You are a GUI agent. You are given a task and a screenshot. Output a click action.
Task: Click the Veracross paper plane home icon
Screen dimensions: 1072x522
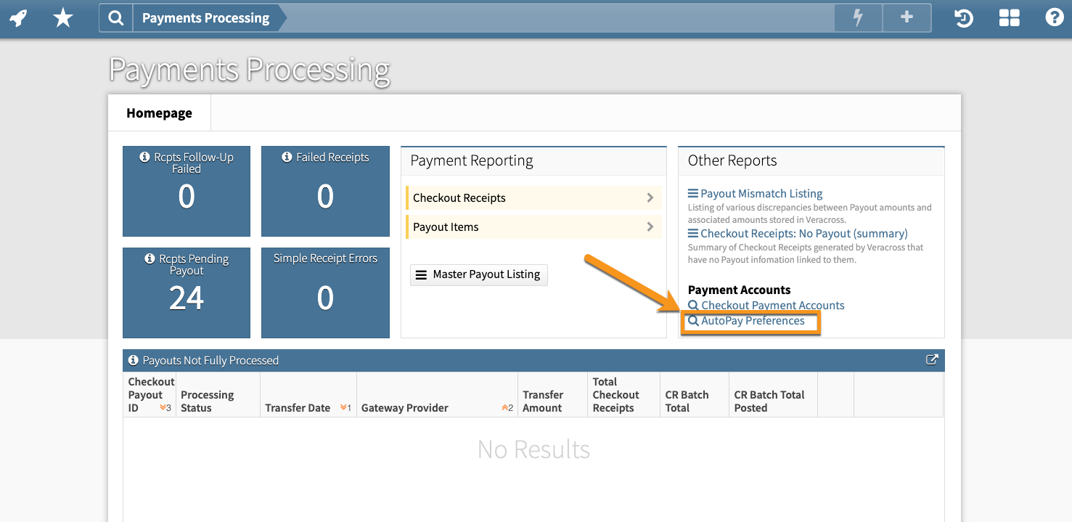point(17,17)
